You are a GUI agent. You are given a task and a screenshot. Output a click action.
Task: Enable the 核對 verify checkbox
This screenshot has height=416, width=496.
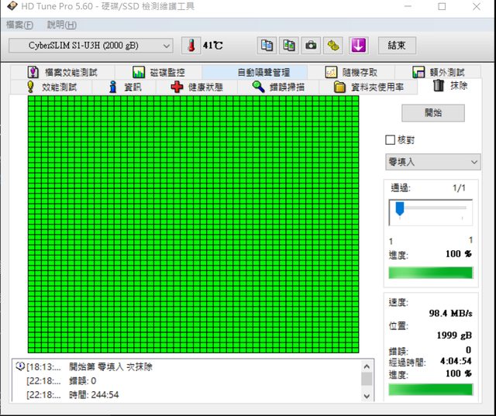click(391, 140)
